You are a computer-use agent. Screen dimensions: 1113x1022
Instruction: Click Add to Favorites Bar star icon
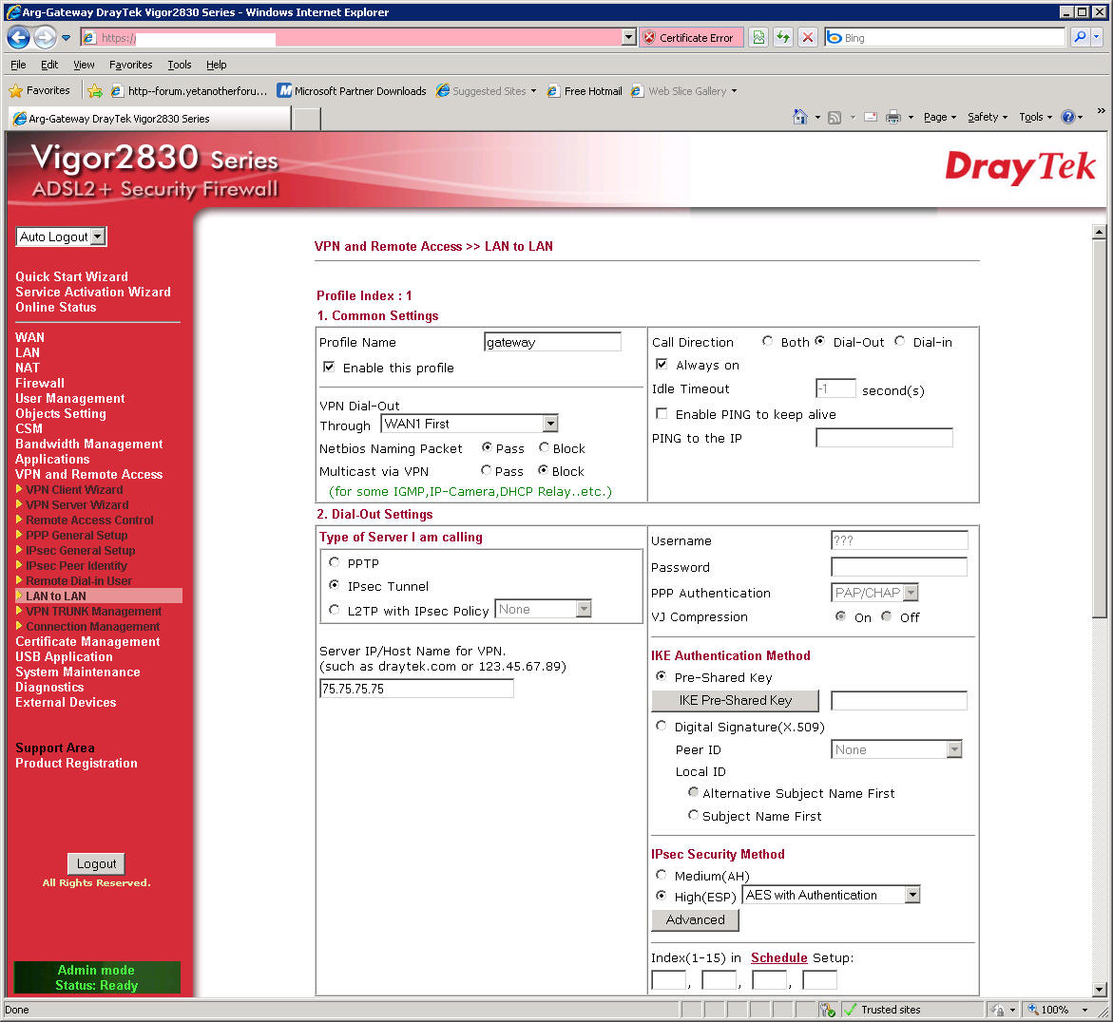[x=94, y=91]
